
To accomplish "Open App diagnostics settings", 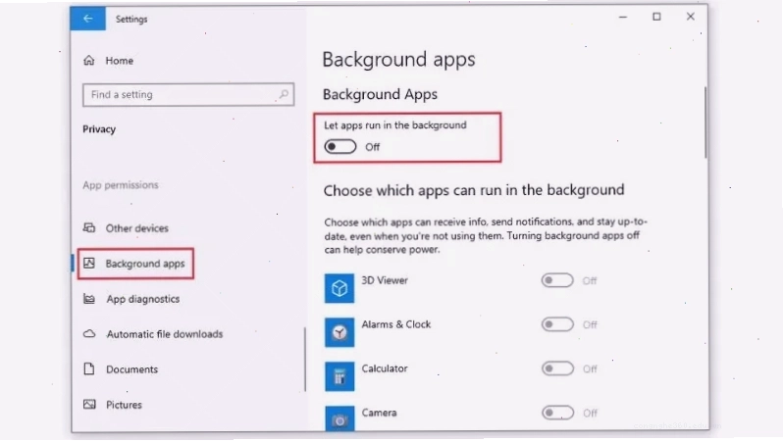I will (x=143, y=299).
